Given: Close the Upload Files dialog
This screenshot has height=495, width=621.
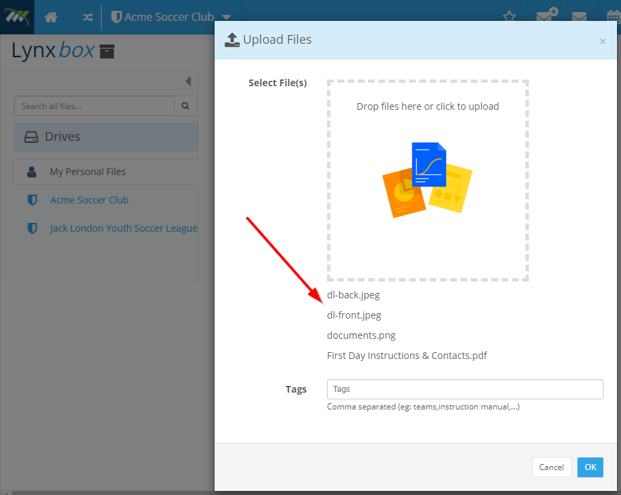Looking at the screenshot, I should tap(602, 41).
